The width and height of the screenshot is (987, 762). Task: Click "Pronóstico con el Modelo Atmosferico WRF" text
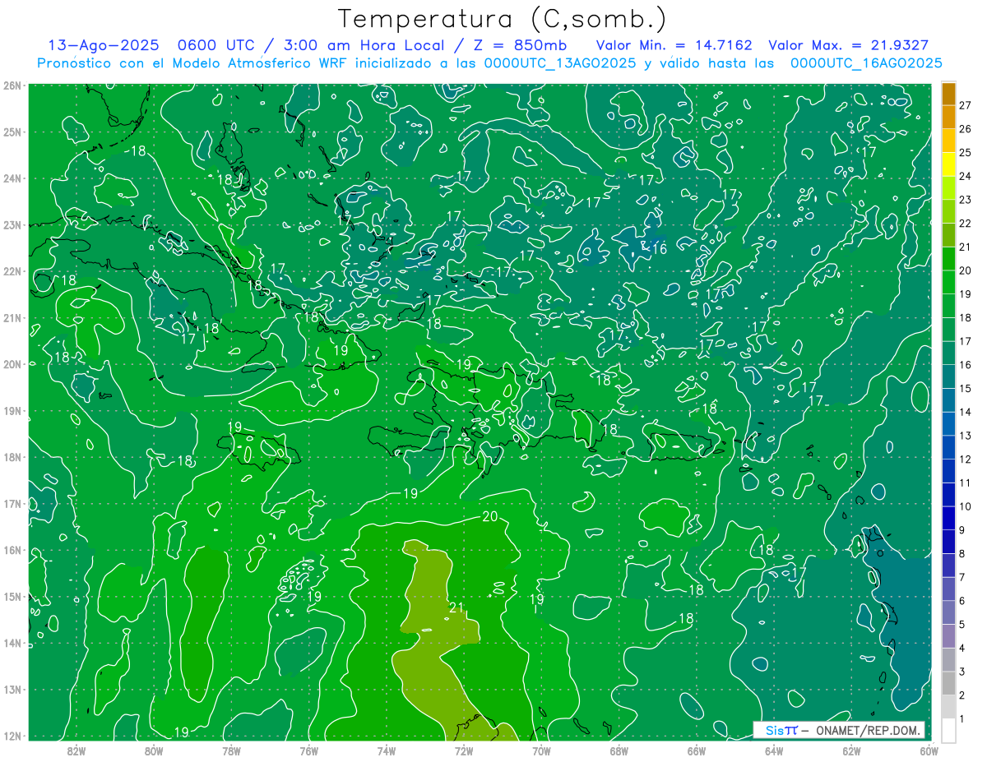click(193, 63)
